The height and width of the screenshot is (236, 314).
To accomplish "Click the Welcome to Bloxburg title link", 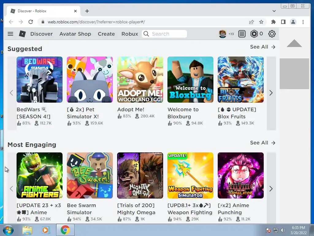I will pyautogui.click(x=183, y=113).
